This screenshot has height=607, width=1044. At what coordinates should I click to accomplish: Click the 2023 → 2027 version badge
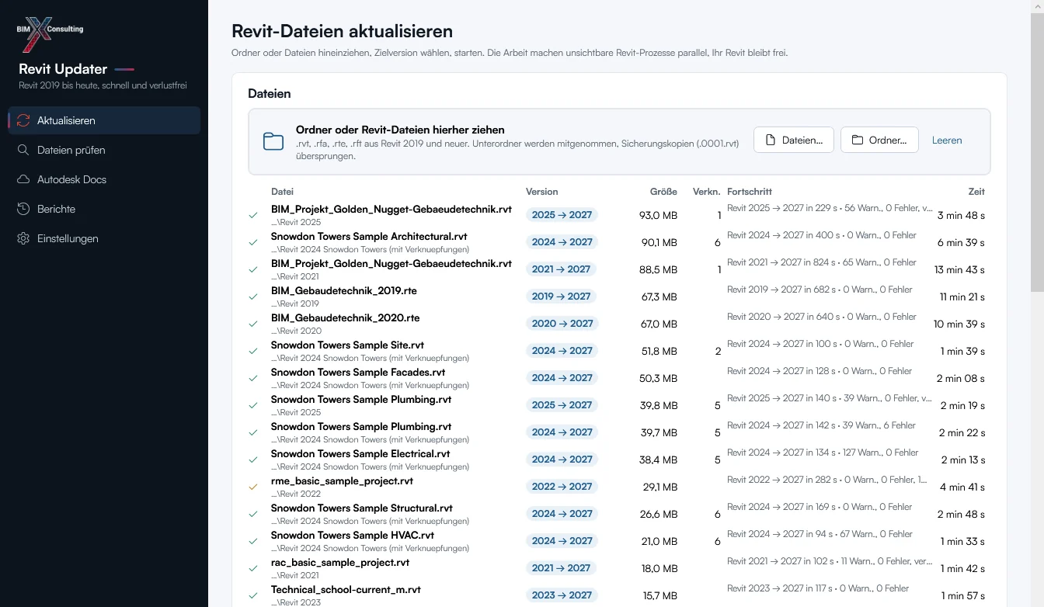coord(562,595)
